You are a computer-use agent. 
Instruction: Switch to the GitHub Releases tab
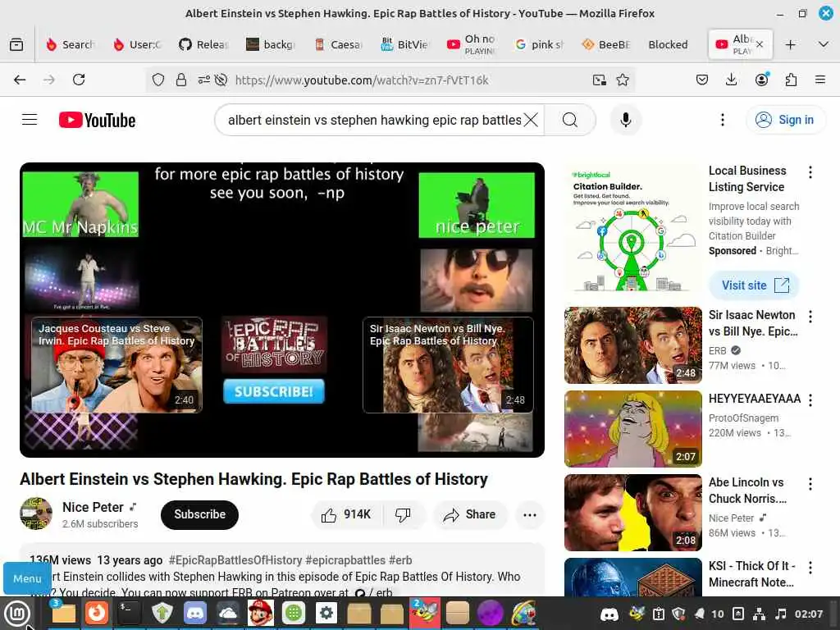click(x=204, y=44)
